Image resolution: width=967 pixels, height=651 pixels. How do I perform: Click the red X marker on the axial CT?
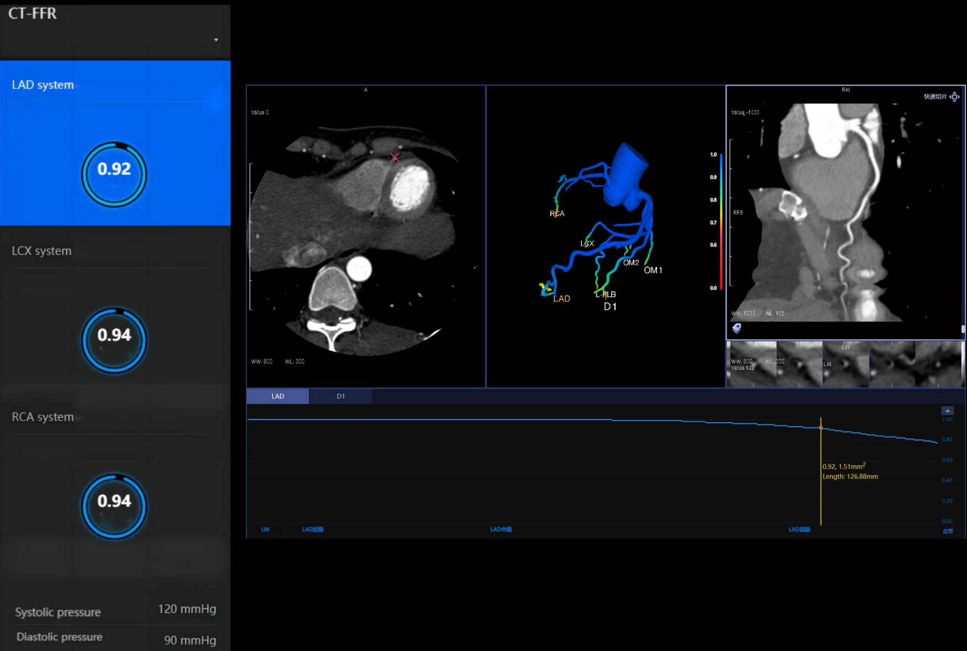coord(395,158)
